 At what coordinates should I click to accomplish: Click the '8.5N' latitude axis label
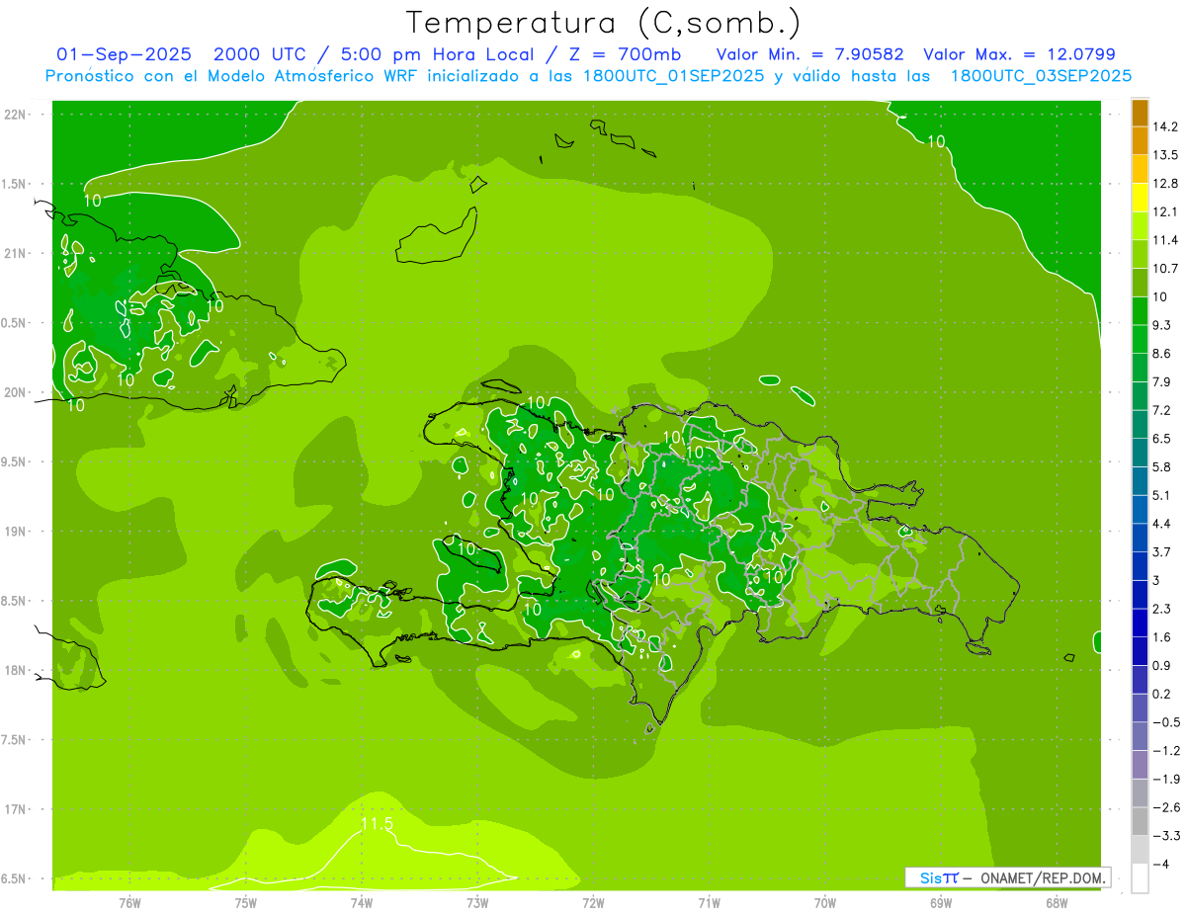point(14,601)
